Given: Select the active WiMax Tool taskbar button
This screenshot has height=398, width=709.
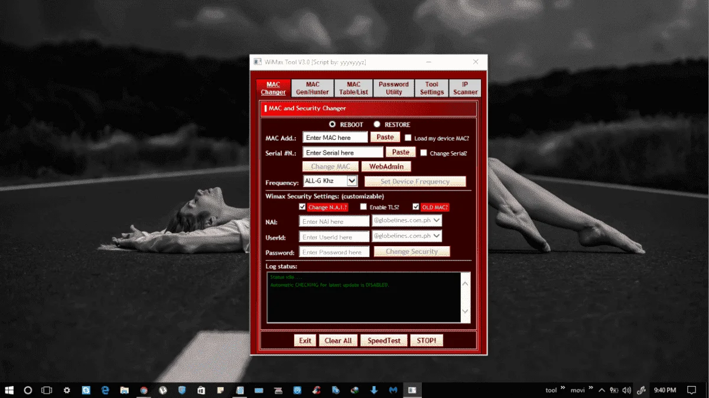Looking at the screenshot, I should pyautogui.click(x=412, y=390).
